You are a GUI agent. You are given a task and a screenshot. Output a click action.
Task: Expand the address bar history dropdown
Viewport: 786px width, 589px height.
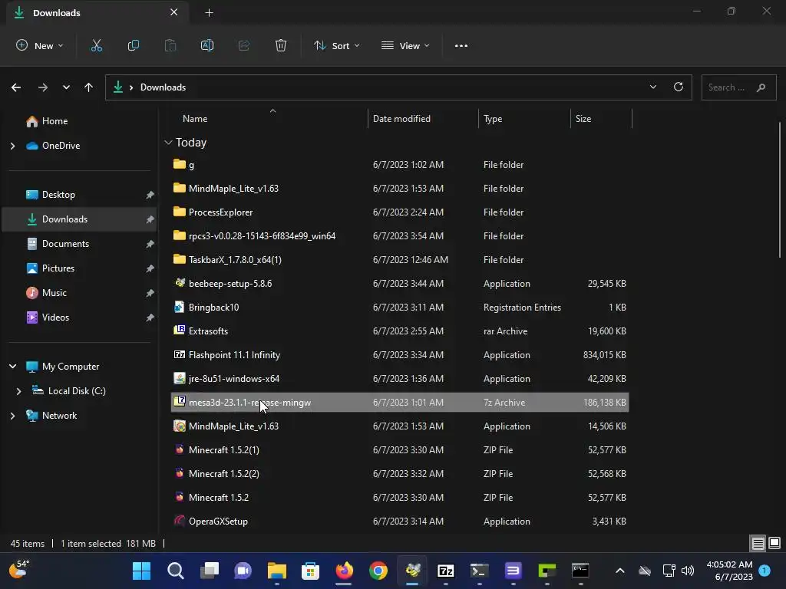(x=652, y=87)
